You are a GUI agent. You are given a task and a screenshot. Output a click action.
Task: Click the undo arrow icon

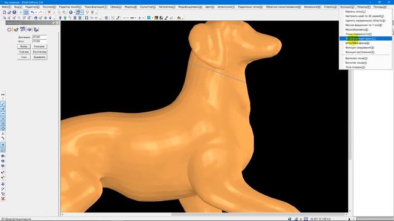(x=33, y=12)
